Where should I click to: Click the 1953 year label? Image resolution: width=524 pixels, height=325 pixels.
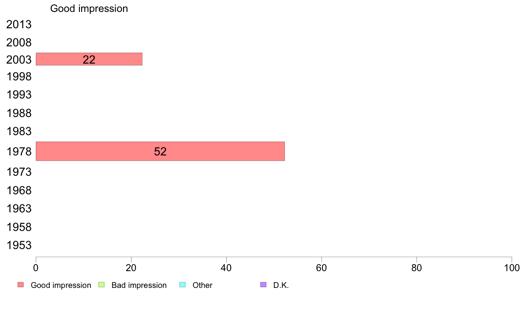[x=19, y=246]
